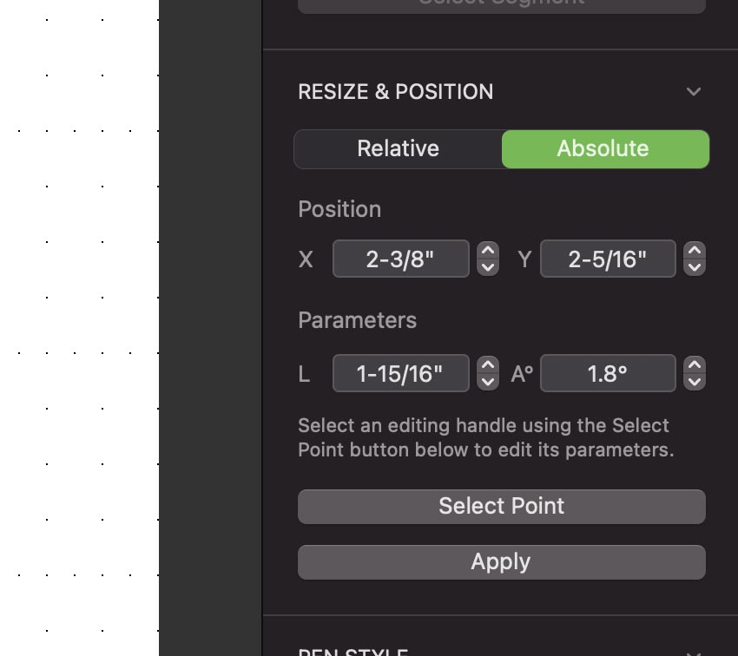Click the Apply button
Image resolution: width=738 pixels, height=656 pixels.
(501, 561)
